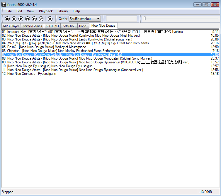Select track 10 [Nico Nico Douga Ryuuseigun]

tap(110, 66)
